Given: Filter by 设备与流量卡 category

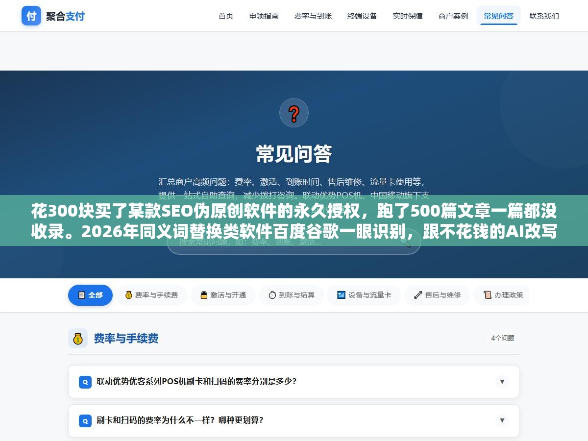Looking at the screenshot, I should point(364,295).
